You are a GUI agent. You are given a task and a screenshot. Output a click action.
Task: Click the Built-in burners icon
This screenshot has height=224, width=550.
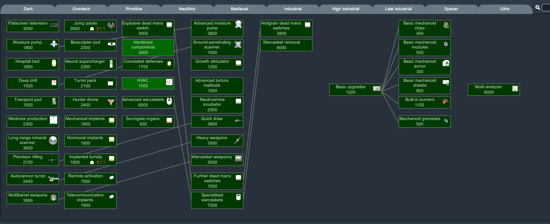pos(446,102)
